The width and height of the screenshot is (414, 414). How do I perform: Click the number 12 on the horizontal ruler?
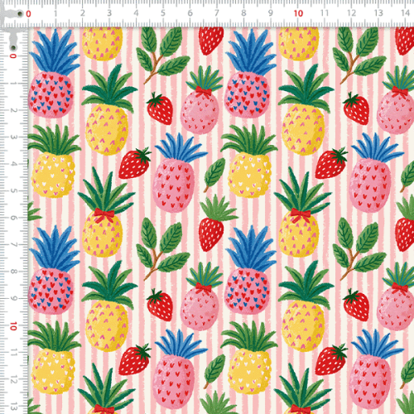pyautogui.click(x=351, y=13)
